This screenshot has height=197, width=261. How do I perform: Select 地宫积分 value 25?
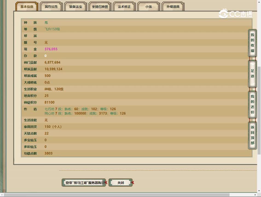47,96
